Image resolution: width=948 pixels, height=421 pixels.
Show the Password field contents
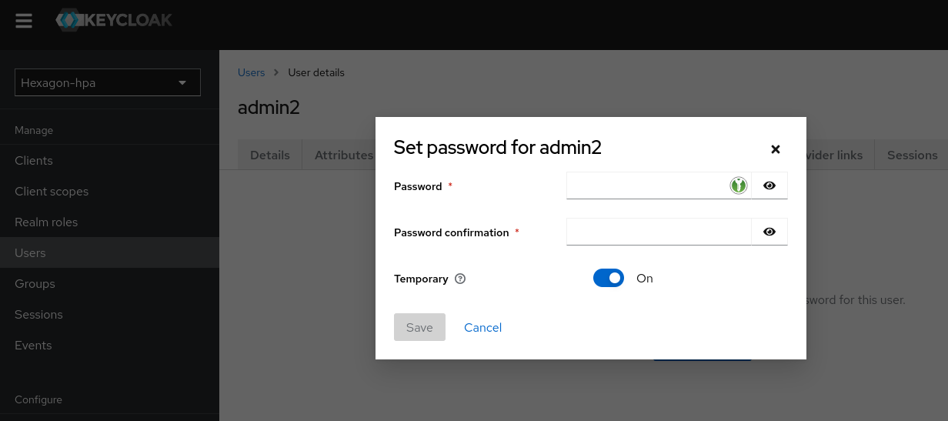(x=769, y=185)
